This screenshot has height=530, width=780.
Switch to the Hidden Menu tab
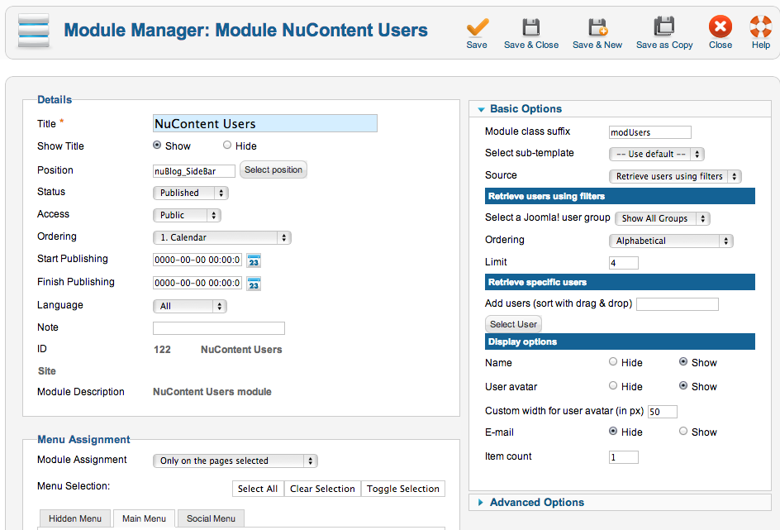coord(74,518)
